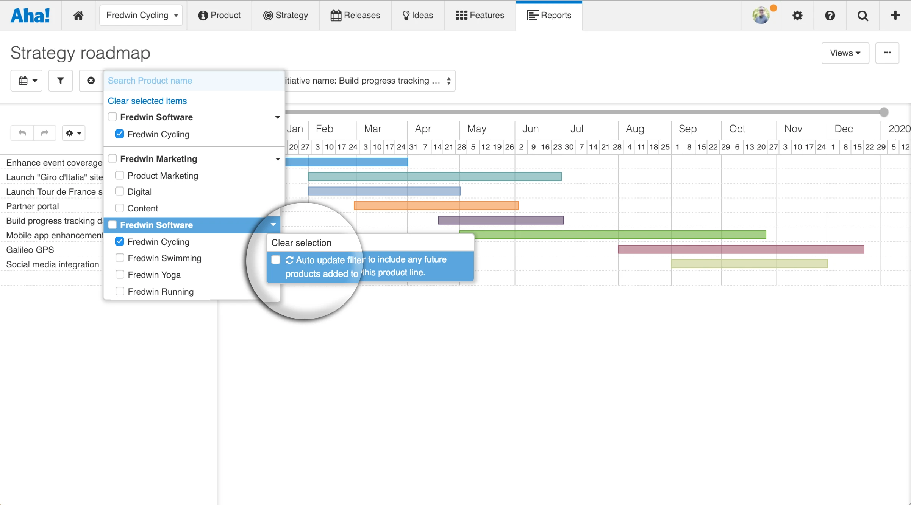Choose Clear selection menu option
This screenshot has height=505, width=911.
pos(301,243)
